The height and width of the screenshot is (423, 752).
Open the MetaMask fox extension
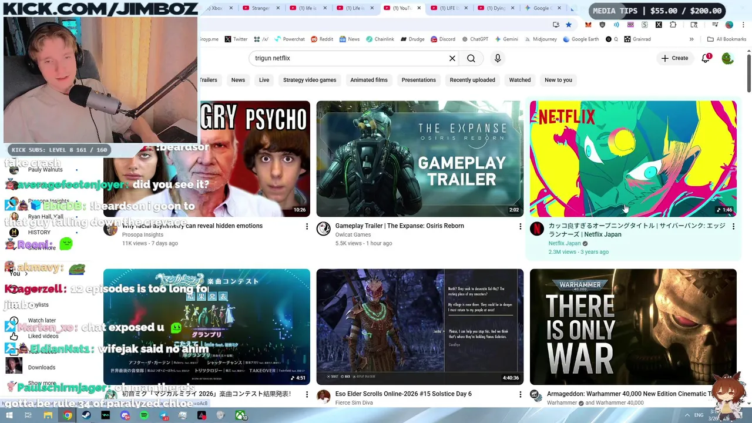point(588,25)
